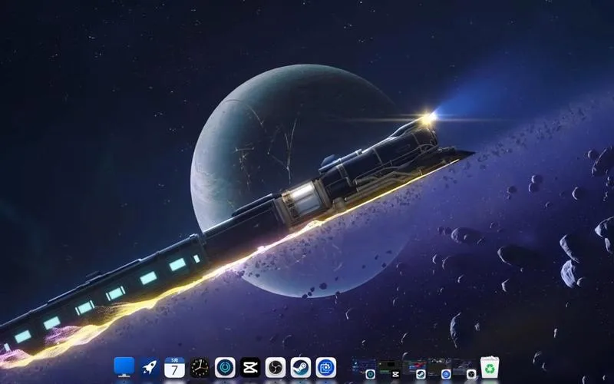Open the blue desktop monitor icon in dock
This screenshot has height=384, width=614.
pyautogui.click(x=124, y=367)
